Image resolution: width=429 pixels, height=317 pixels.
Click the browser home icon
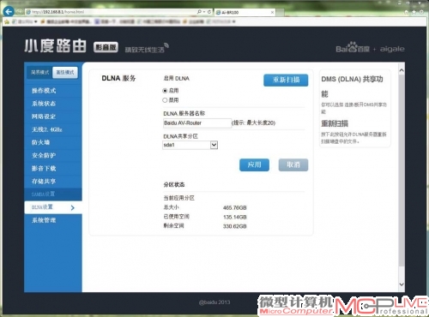click(x=407, y=12)
